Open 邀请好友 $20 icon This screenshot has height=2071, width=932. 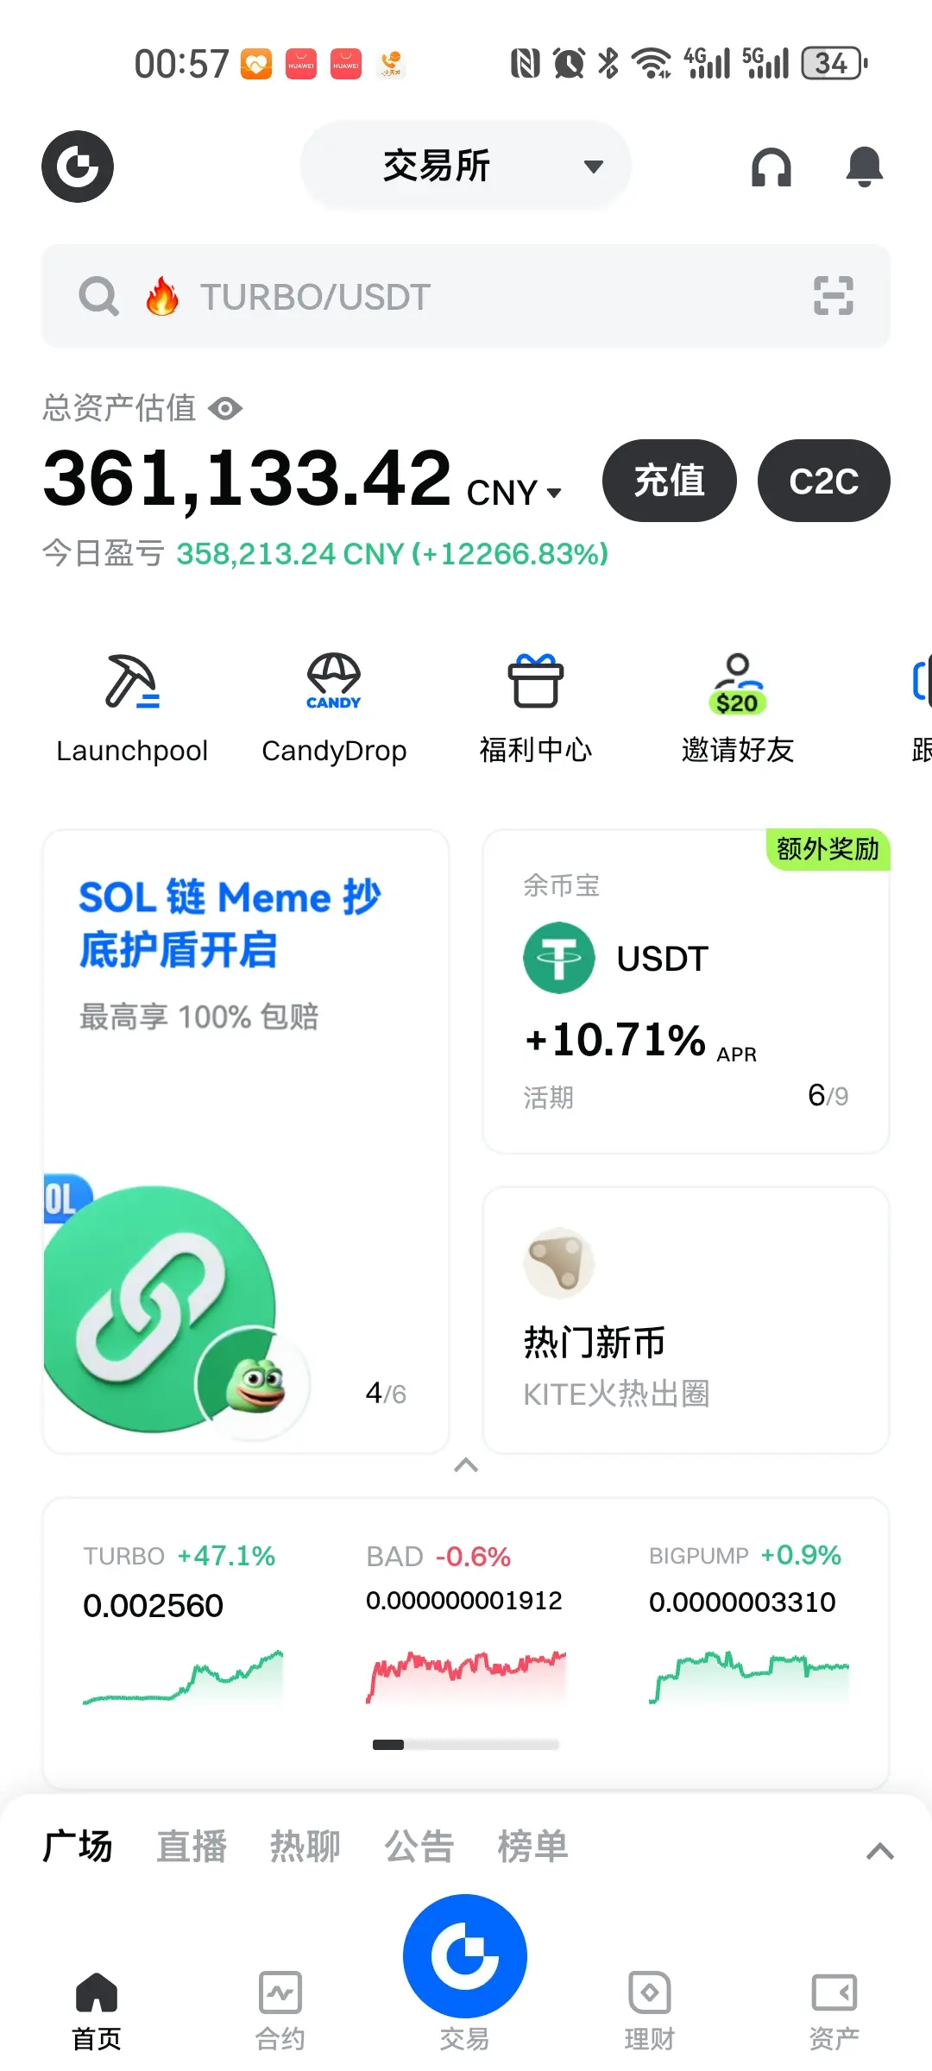(x=737, y=684)
